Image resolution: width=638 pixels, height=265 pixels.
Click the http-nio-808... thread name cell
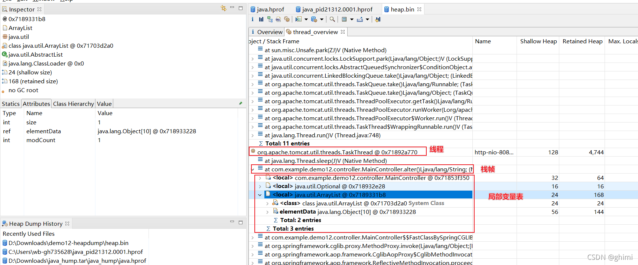[x=494, y=152]
